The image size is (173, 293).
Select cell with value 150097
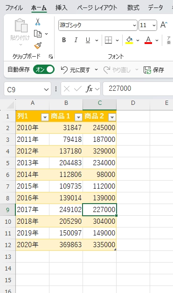pos(66,233)
